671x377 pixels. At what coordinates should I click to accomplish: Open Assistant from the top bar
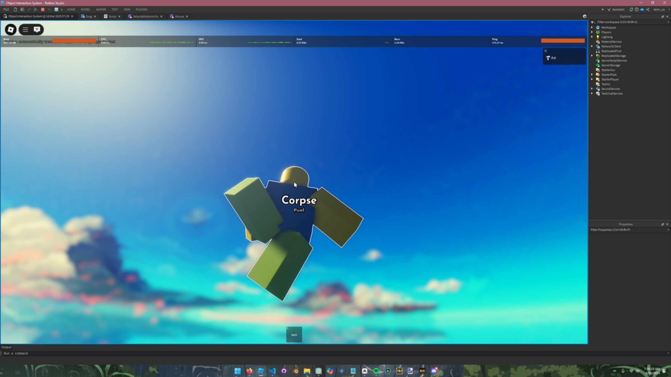[616, 9]
